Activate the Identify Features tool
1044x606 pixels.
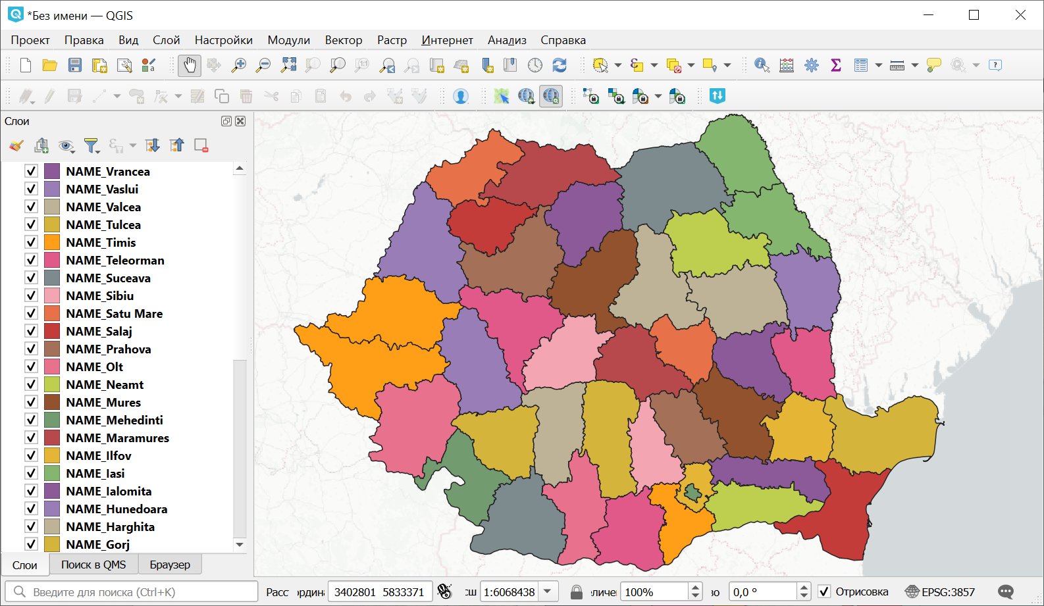762,65
